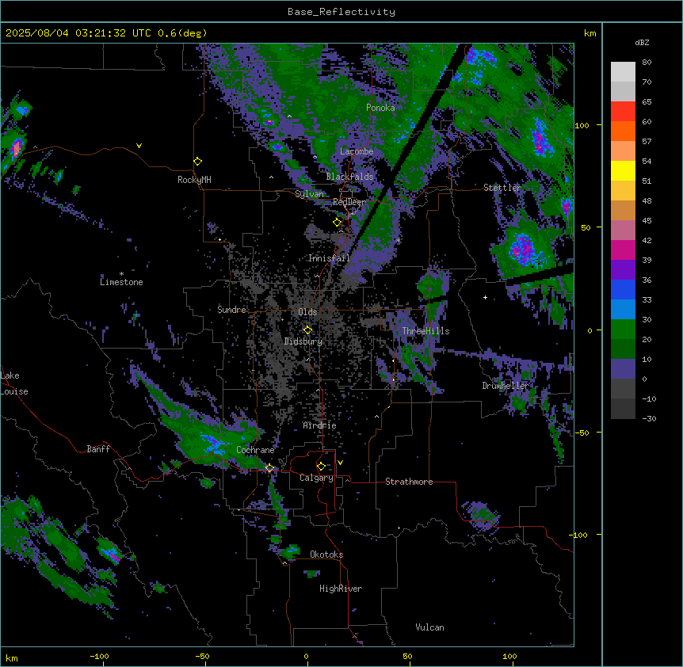
Task: Click the ThreeHills city label
Action: pyautogui.click(x=425, y=331)
